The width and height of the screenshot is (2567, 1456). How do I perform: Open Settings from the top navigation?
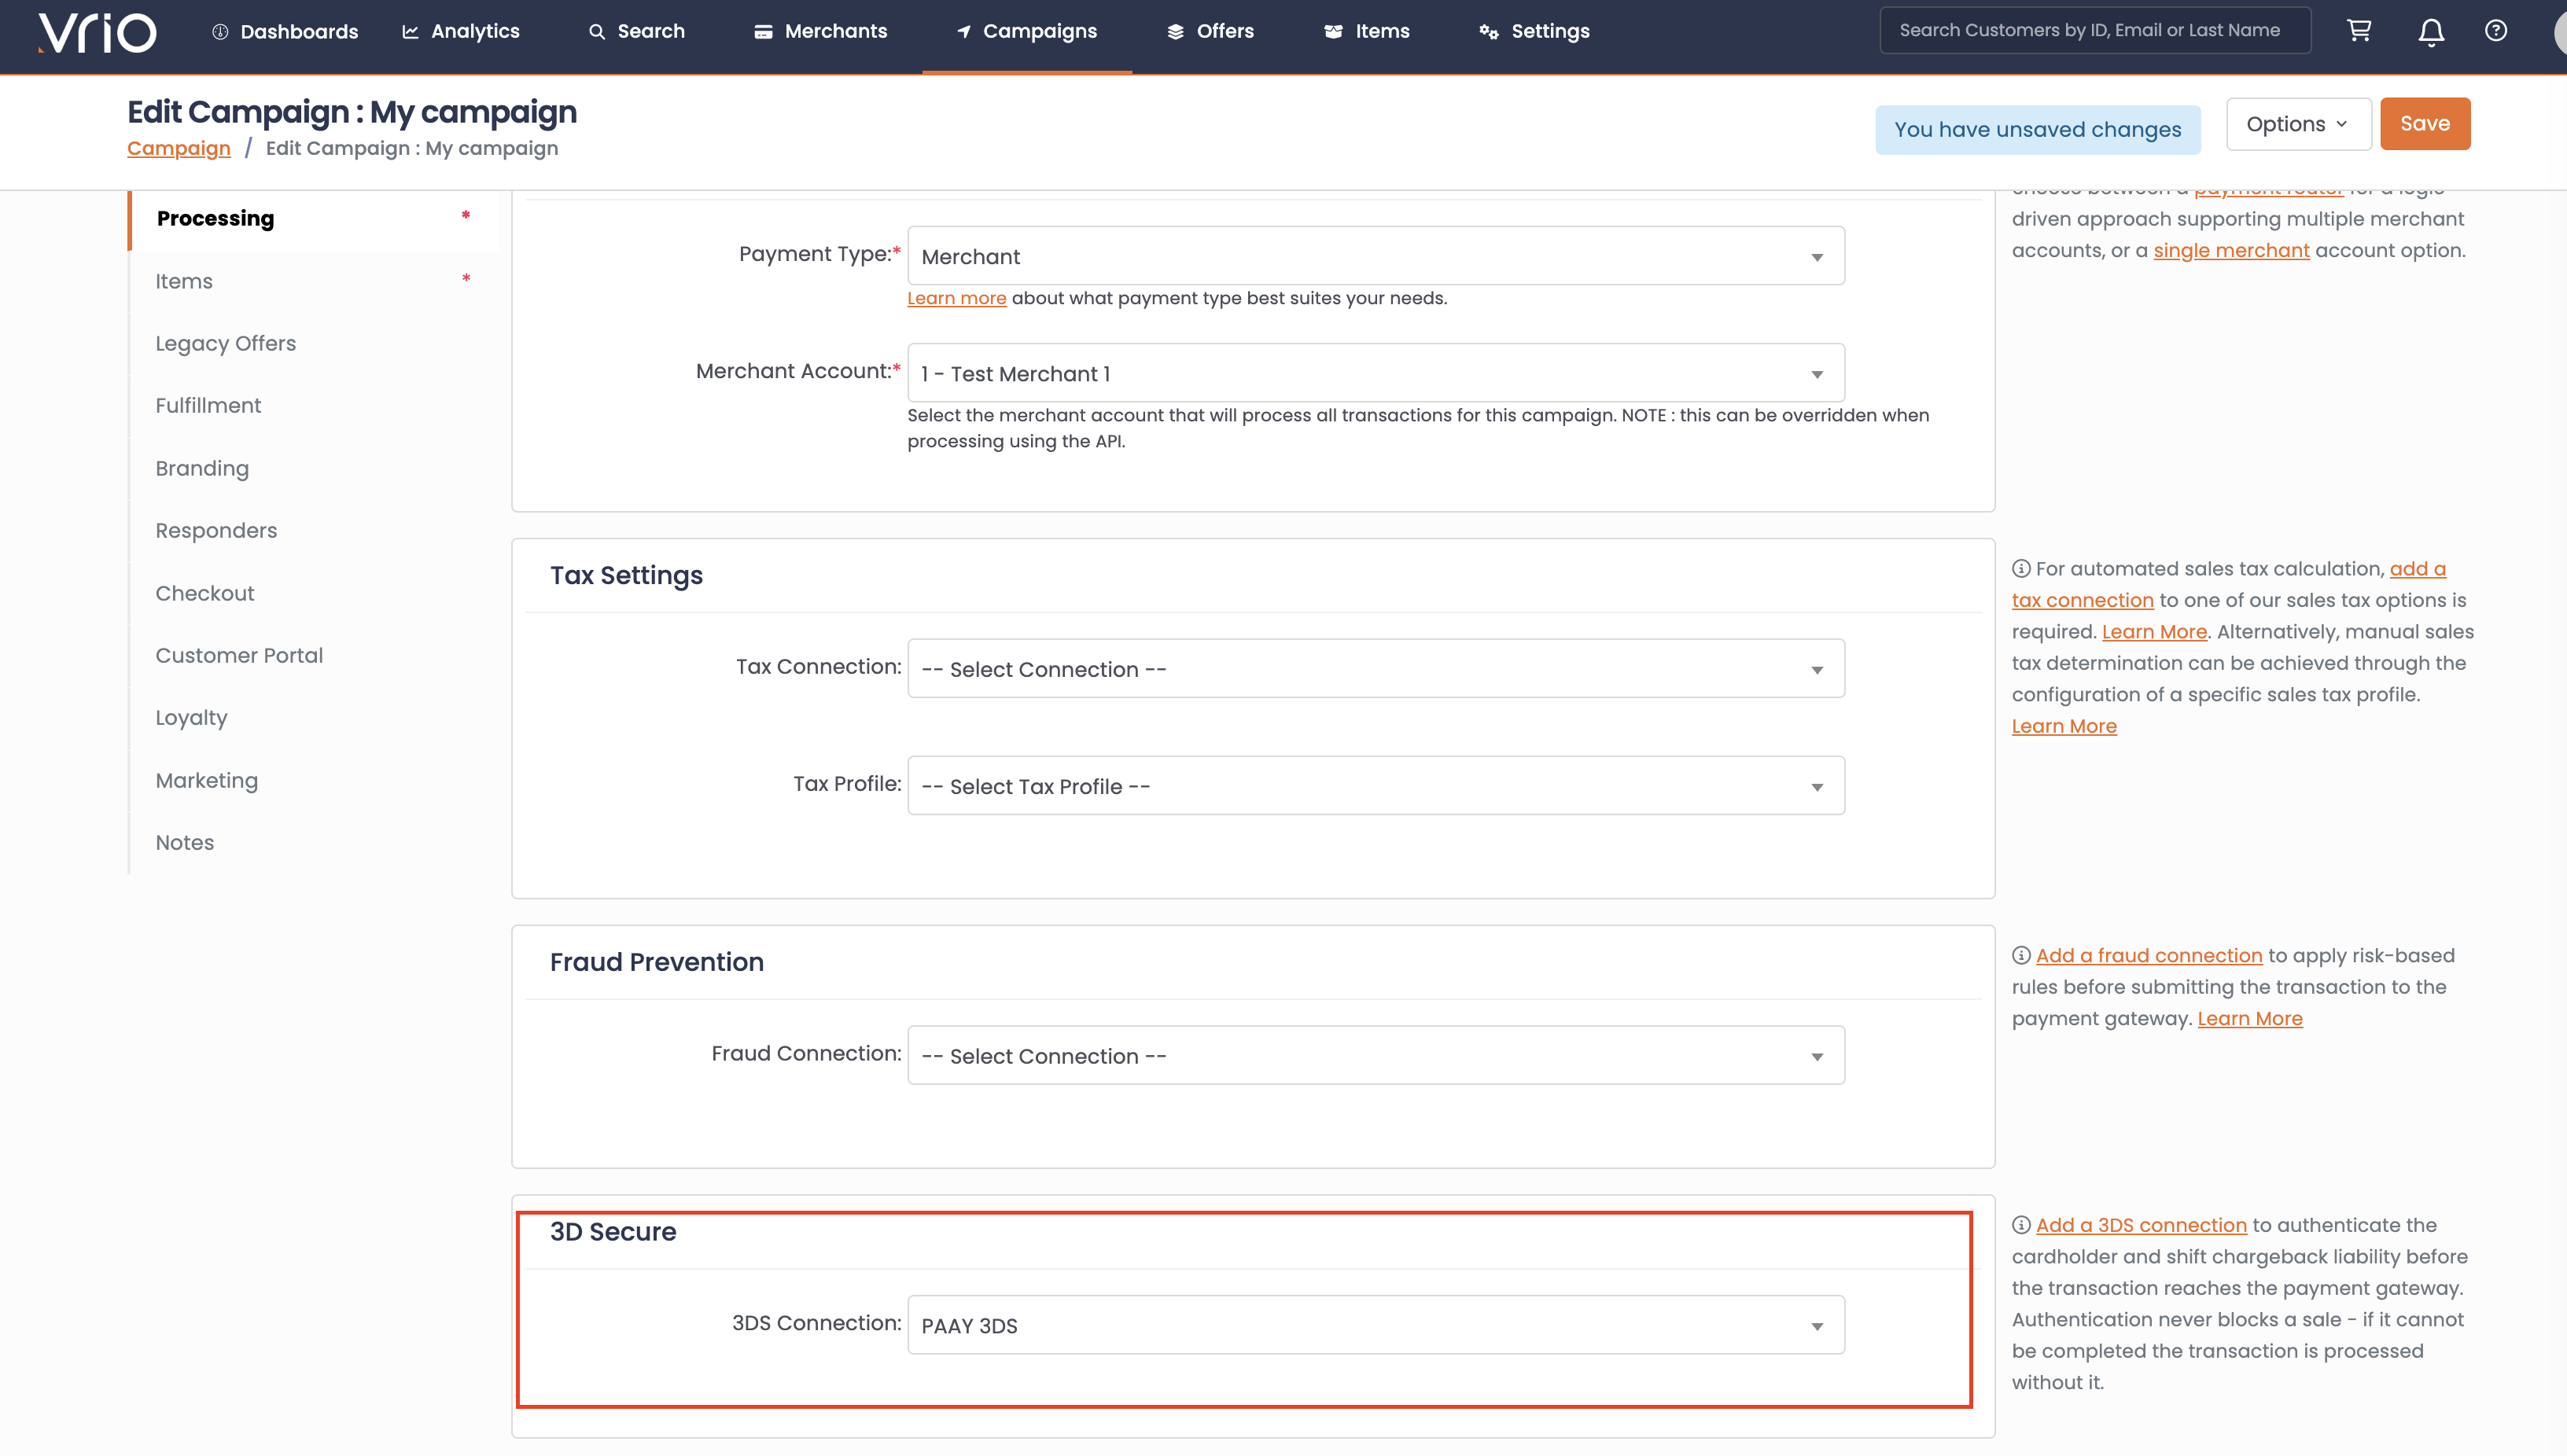click(1534, 31)
